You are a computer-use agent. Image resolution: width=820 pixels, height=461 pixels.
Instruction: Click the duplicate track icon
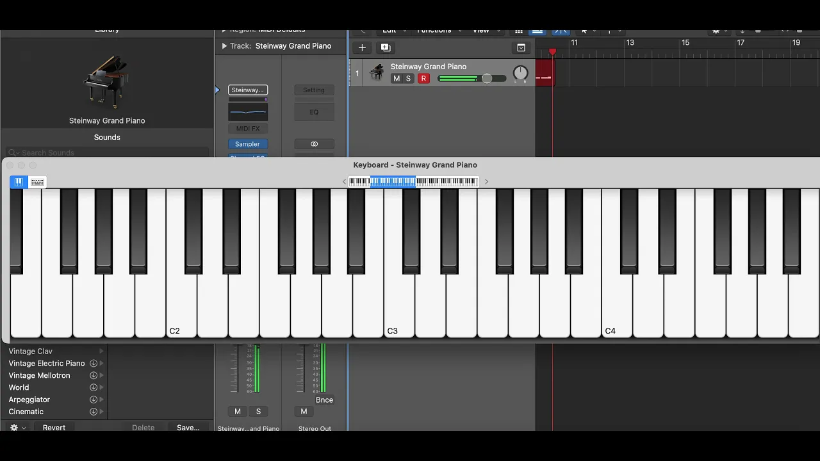[x=385, y=47]
